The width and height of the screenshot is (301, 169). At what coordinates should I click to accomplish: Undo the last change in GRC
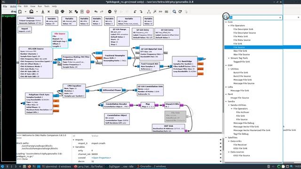(x=96, y=12)
